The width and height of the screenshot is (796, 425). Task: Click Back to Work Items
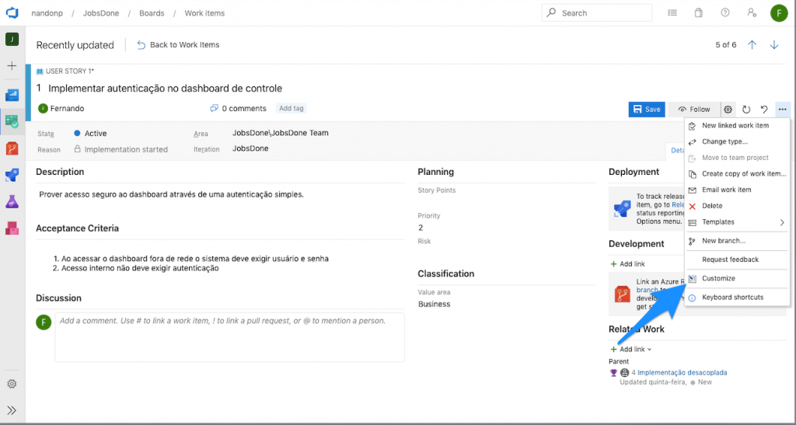tap(178, 44)
